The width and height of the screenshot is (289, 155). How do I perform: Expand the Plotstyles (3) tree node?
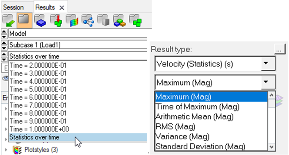(x=6, y=150)
